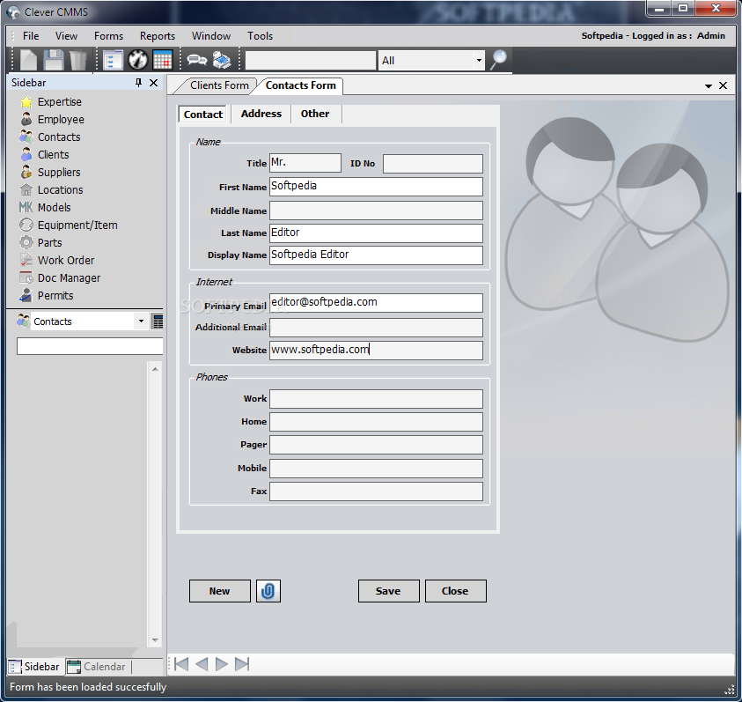Viewport: 742px width, 702px height.
Task: Expand the All search filter dropdown
Action: pyautogui.click(x=479, y=60)
